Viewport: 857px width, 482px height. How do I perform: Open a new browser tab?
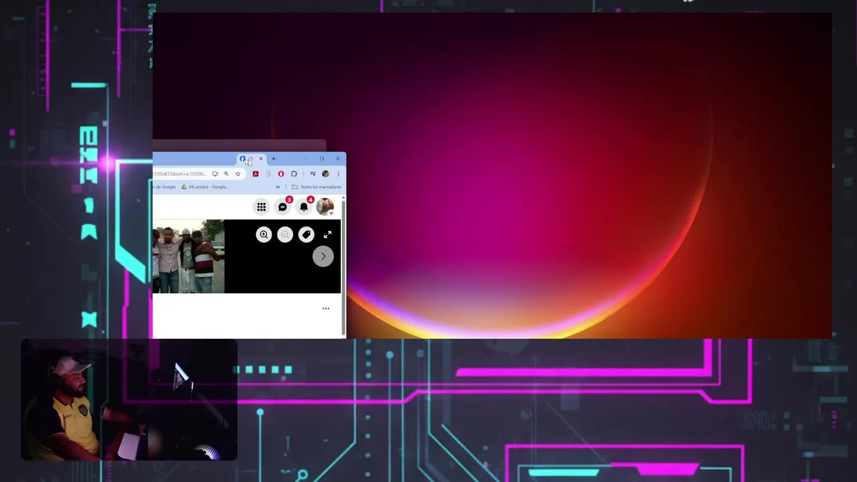point(273,159)
